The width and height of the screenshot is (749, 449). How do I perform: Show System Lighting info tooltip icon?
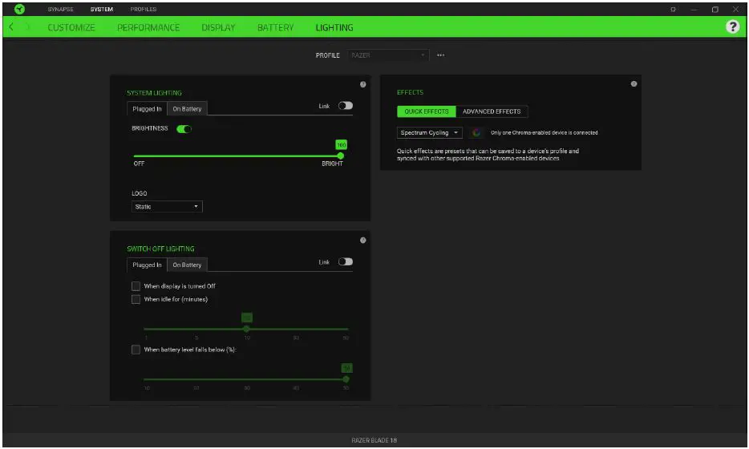(363, 84)
